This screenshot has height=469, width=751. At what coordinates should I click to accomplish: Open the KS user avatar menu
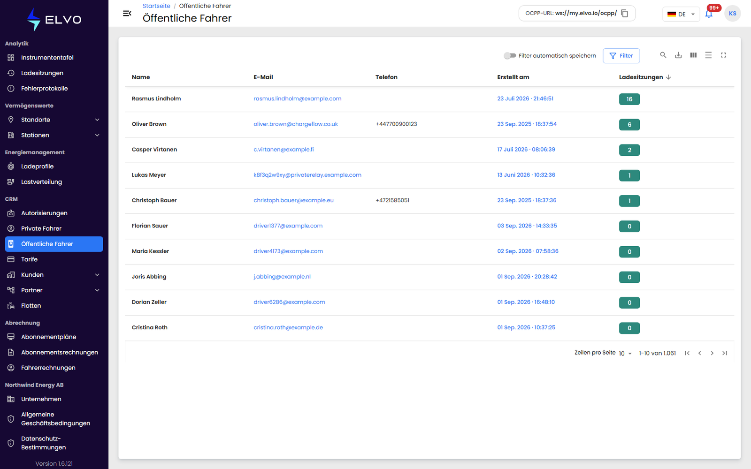pyautogui.click(x=732, y=14)
